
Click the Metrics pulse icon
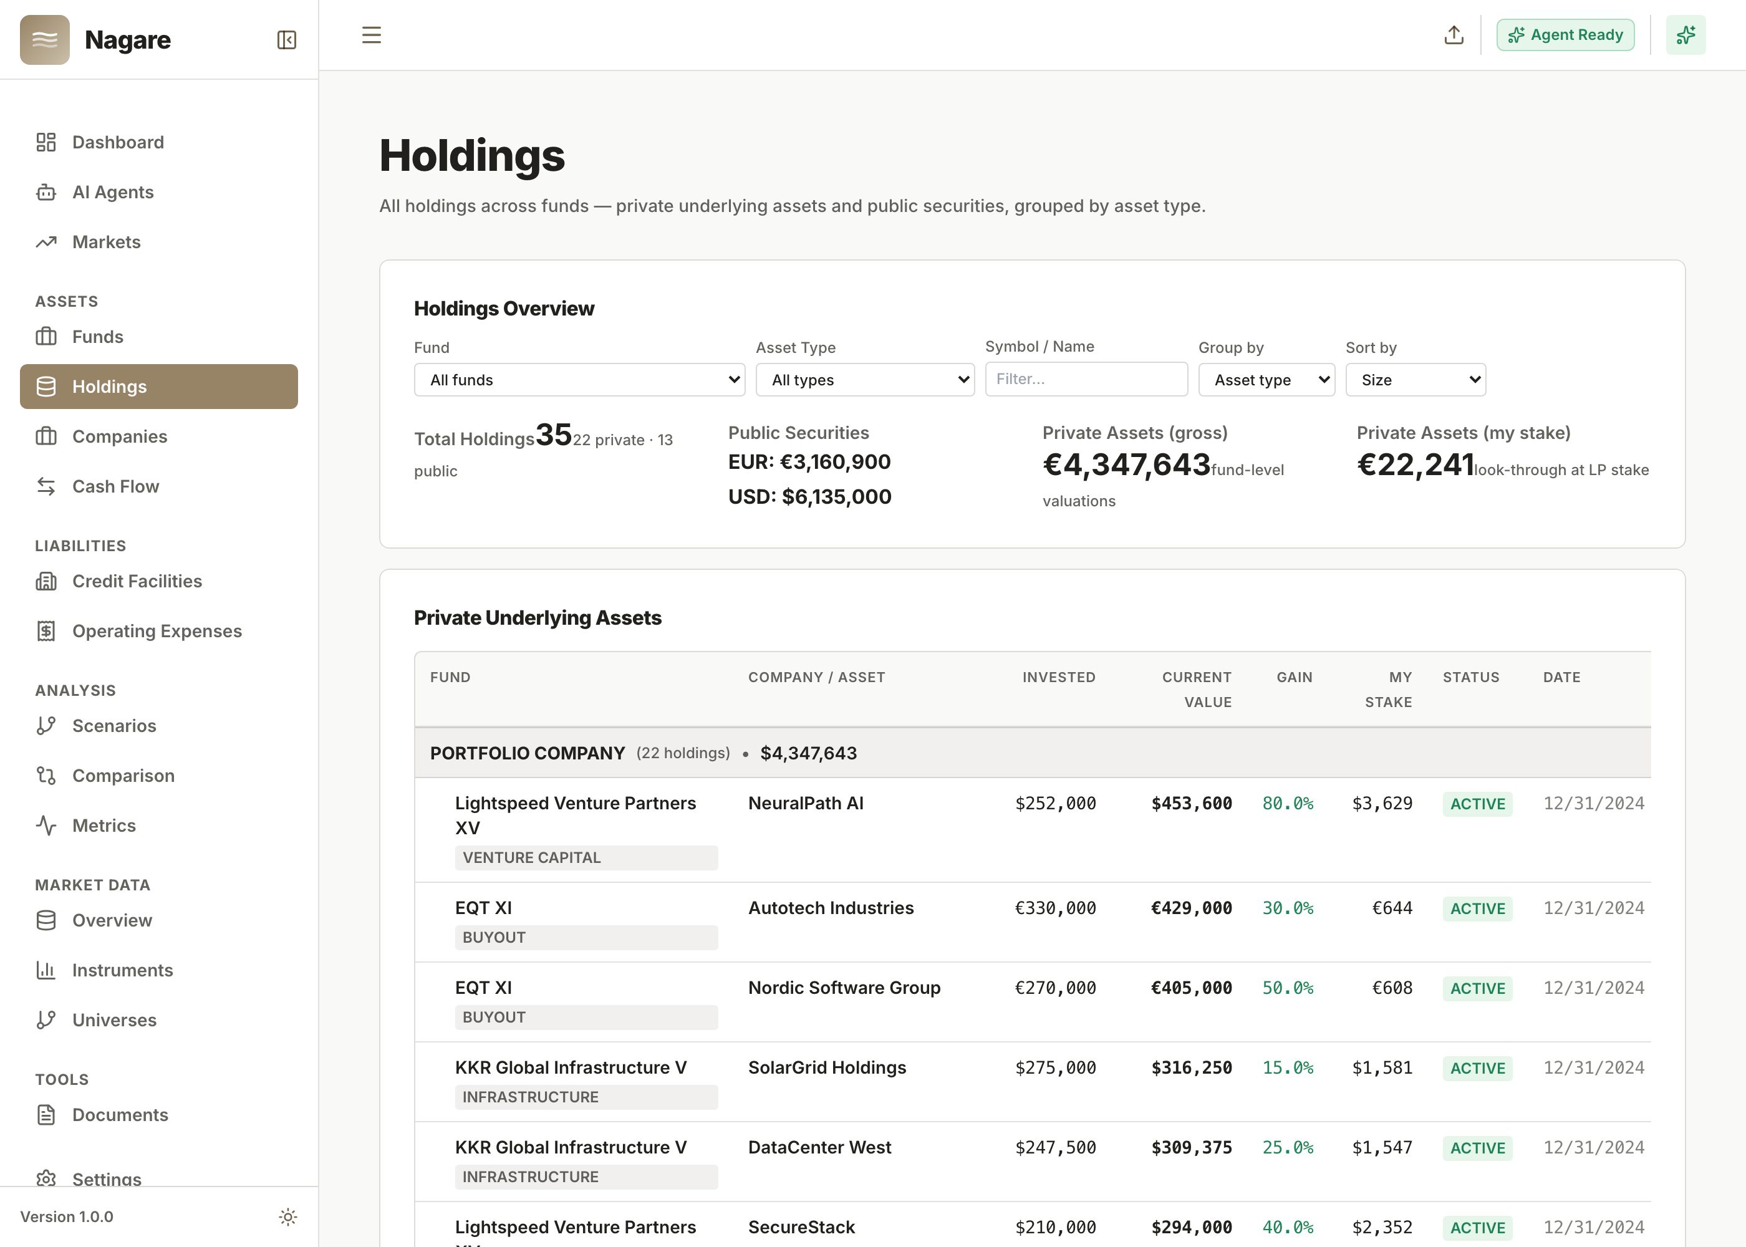pos(46,826)
